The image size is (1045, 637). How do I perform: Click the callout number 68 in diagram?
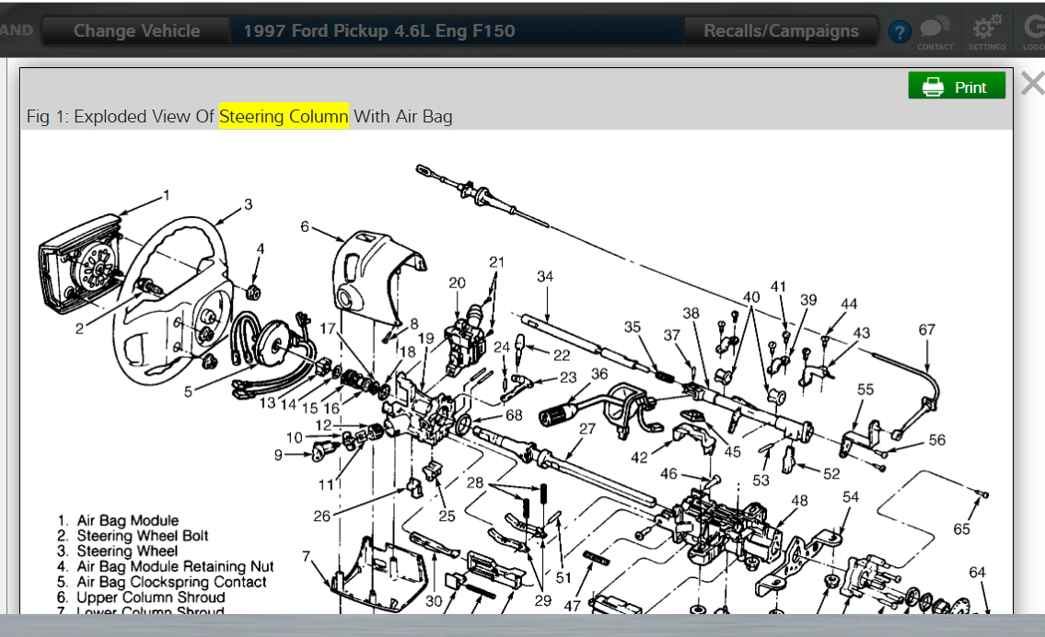coord(514,415)
